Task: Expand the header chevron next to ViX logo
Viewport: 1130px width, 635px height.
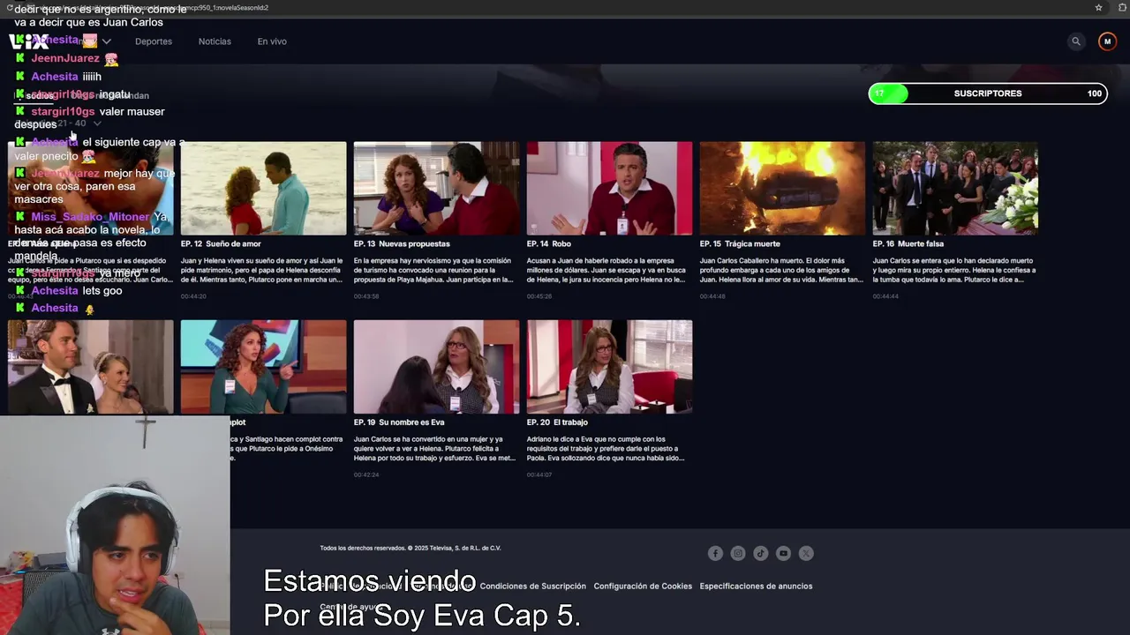Action: click(x=106, y=41)
